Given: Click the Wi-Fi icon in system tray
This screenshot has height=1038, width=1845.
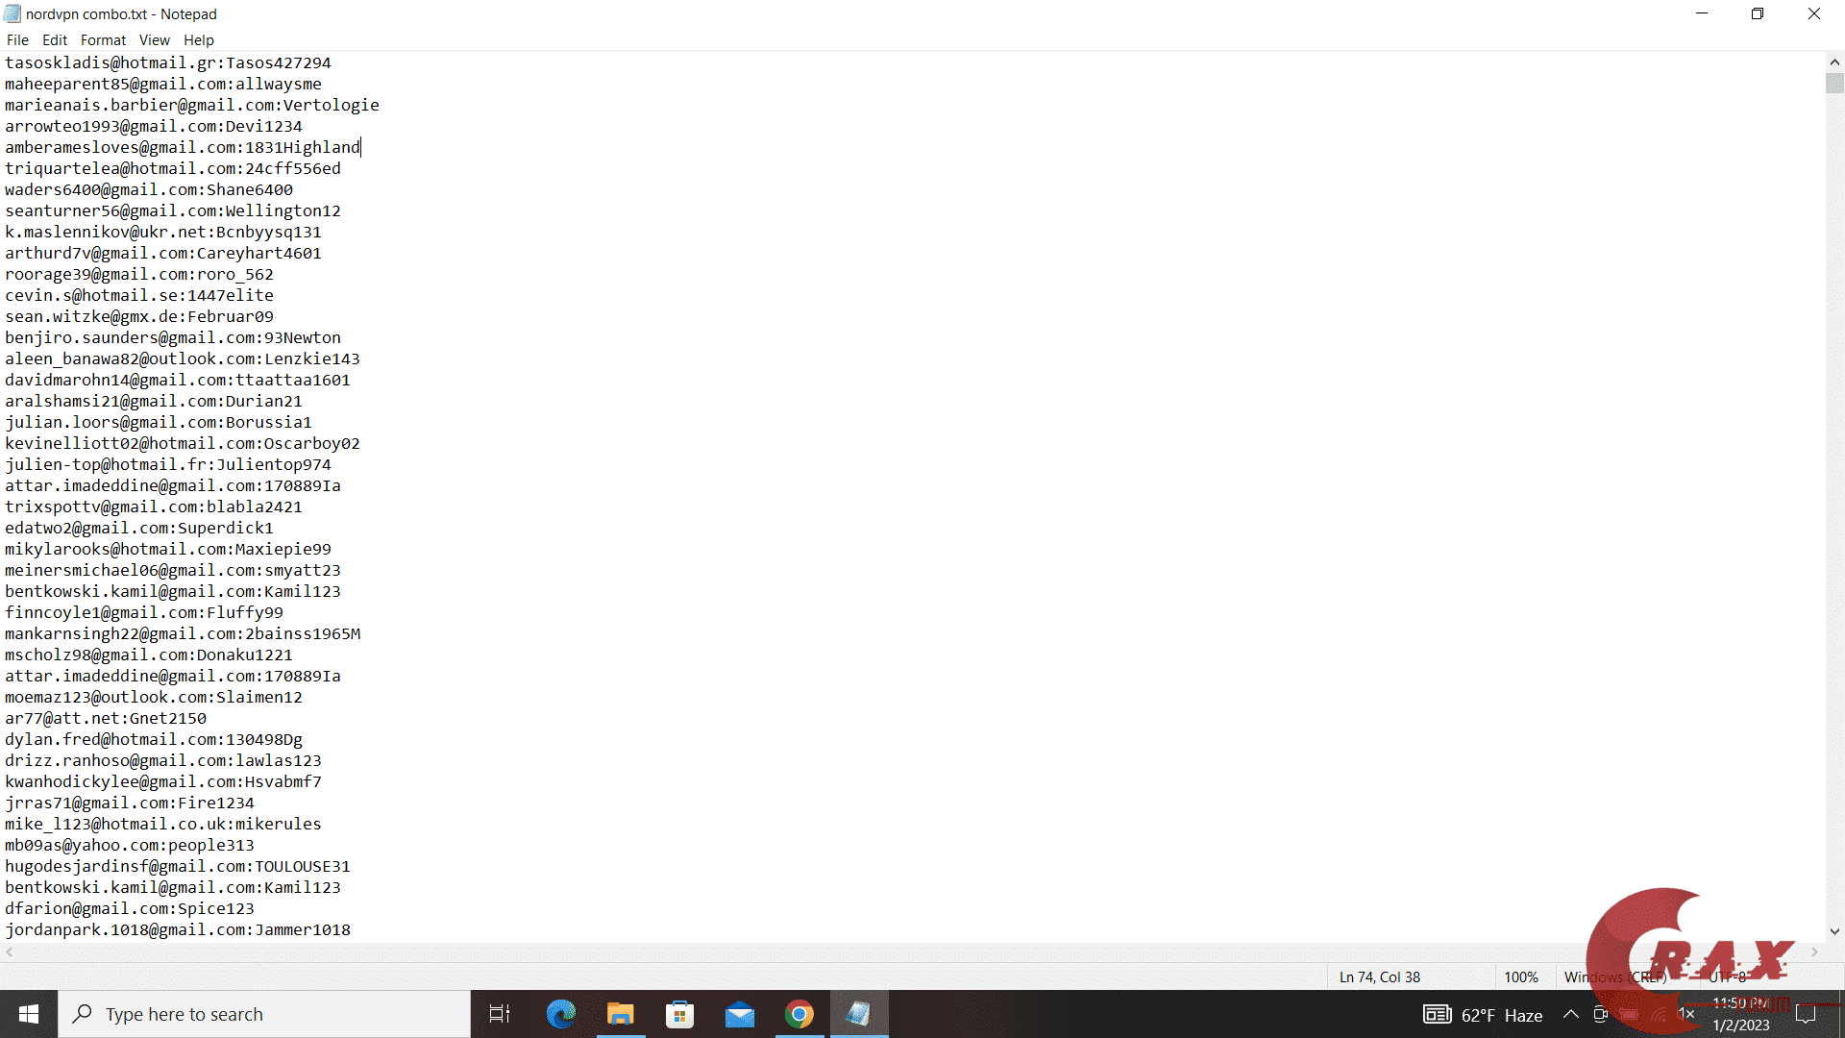Looking at the screenshot, I should coord(1658,1014).
